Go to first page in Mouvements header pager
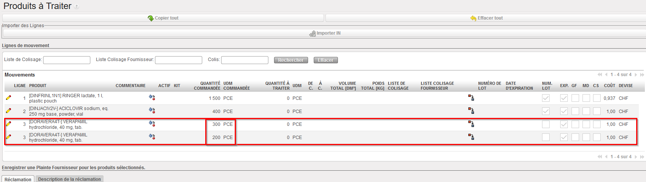Screen dimensions: 646x182 (600, 75)
